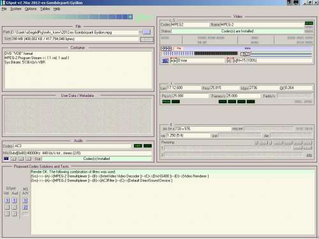Click the Frms field showing 25,815
Screen dimensions: 319x239
coord(225,88)
